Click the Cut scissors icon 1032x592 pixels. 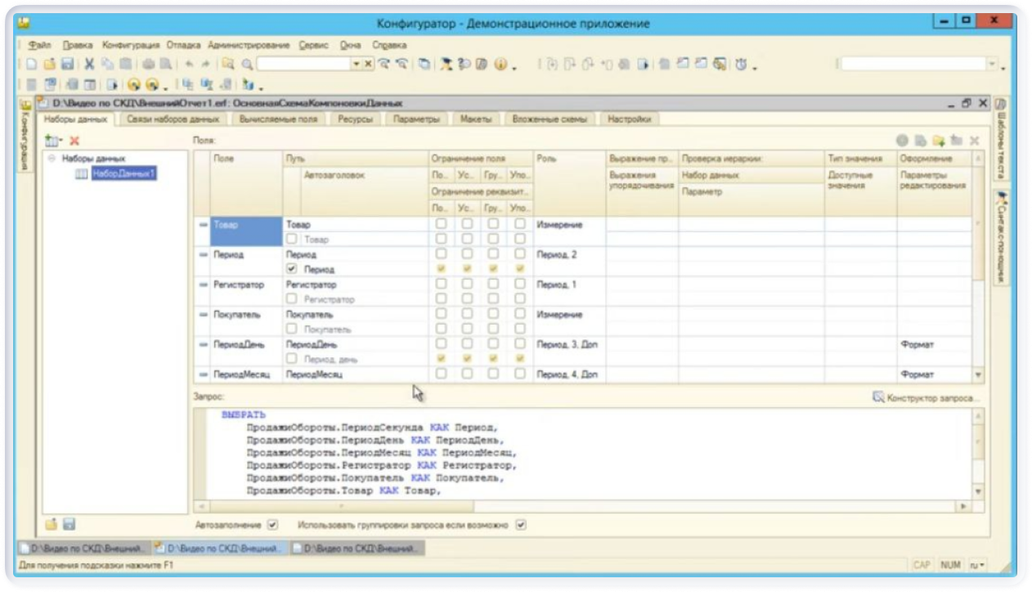89,64
